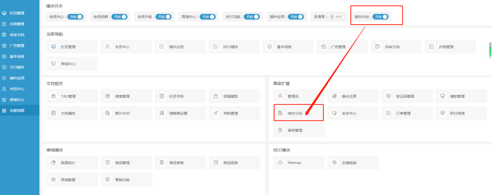This screenshot has width=492, height=195.
Task: Select the SEO模块 icon in navigation
Action: click(215, 47)
